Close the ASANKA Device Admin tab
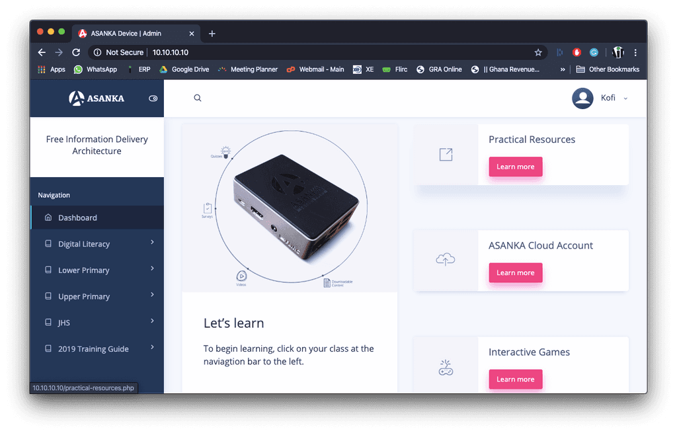Image resolution: width=677 pixels, height=433 pixels. [192, 34]
